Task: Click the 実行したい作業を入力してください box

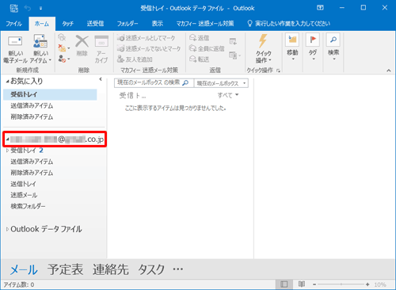Action: [x=289, y=24]
